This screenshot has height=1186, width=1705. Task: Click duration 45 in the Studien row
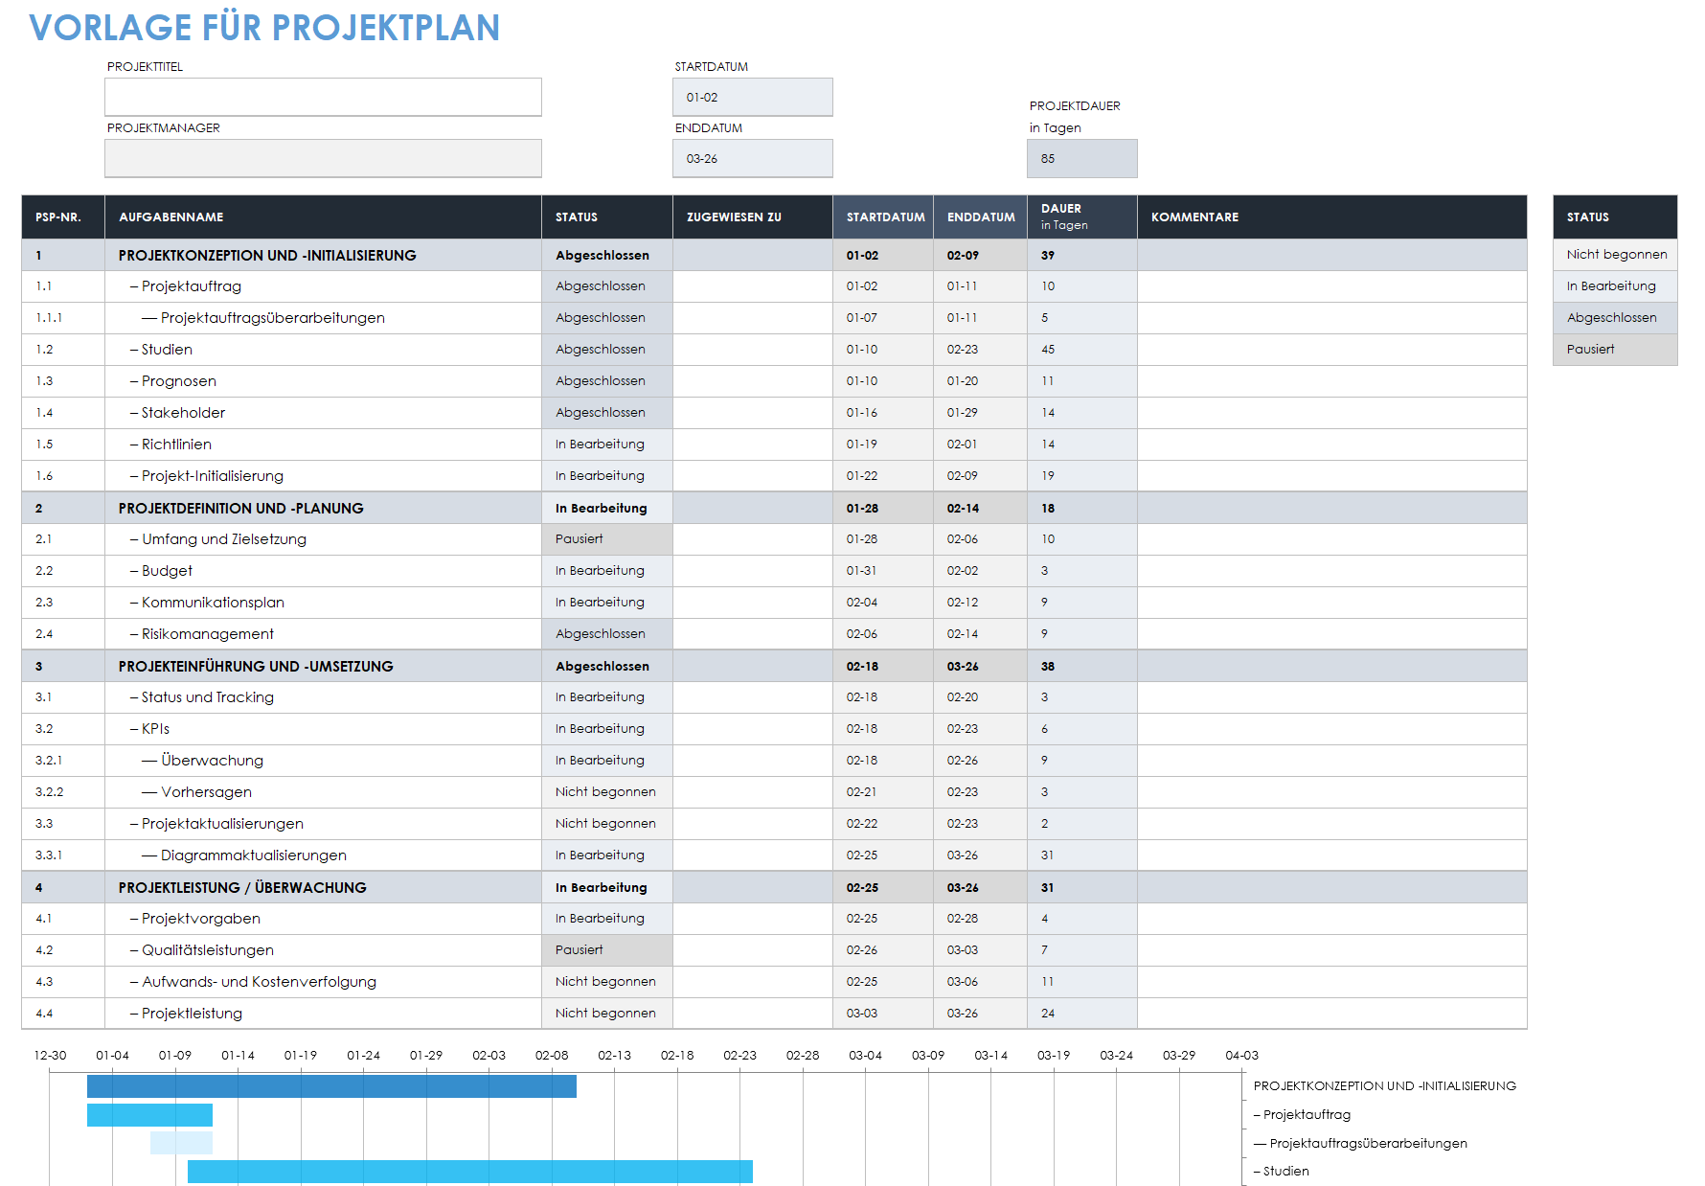[x=1082, y=350]
